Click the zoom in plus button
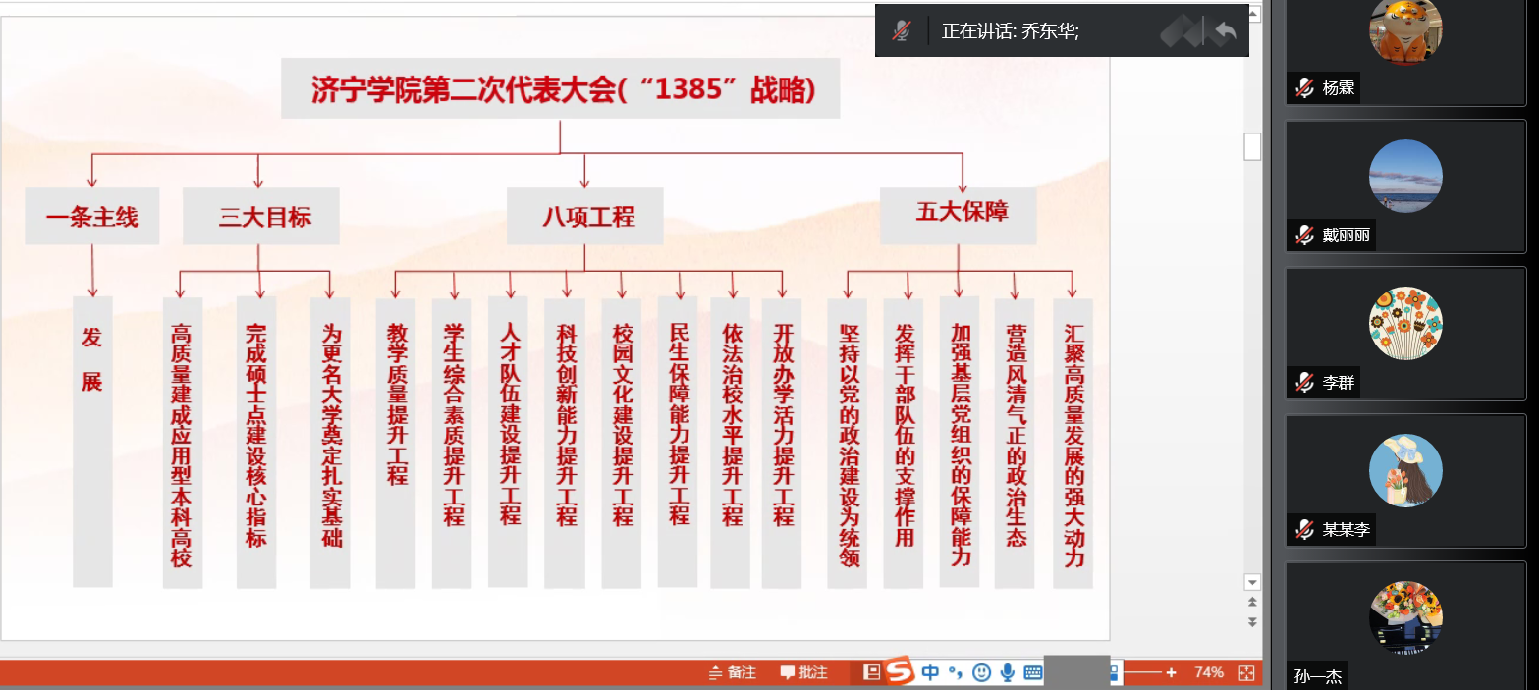Screen dimensions: 1540x690 [x=1171, y=672]
